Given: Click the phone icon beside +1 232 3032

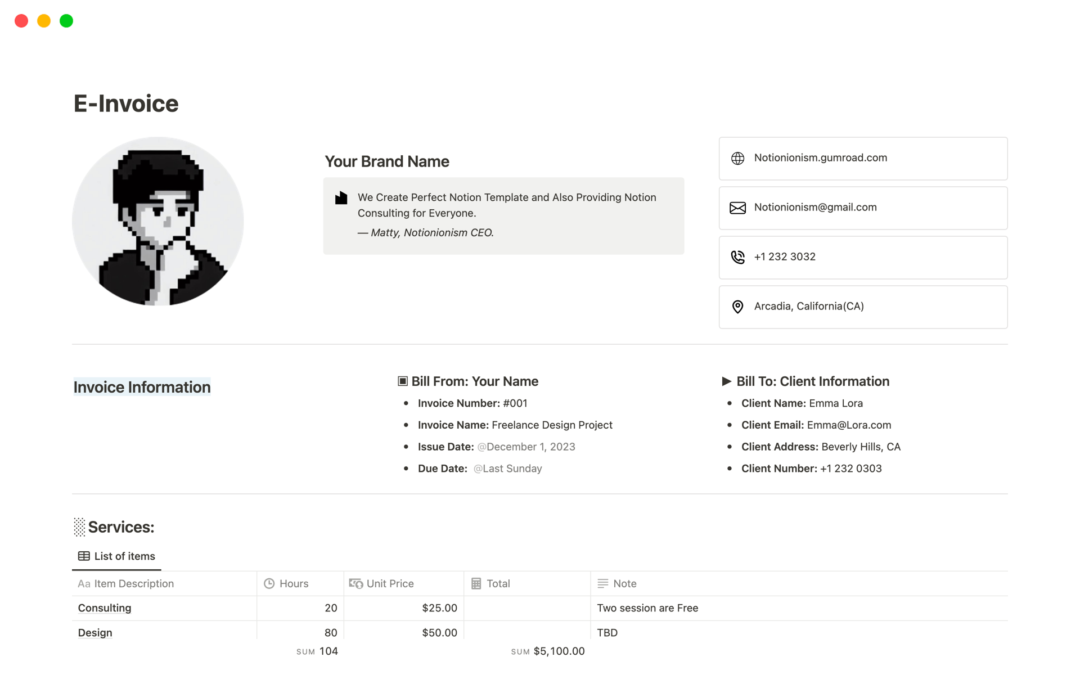Looking at the screenshot, I should [x=737, y=257].
